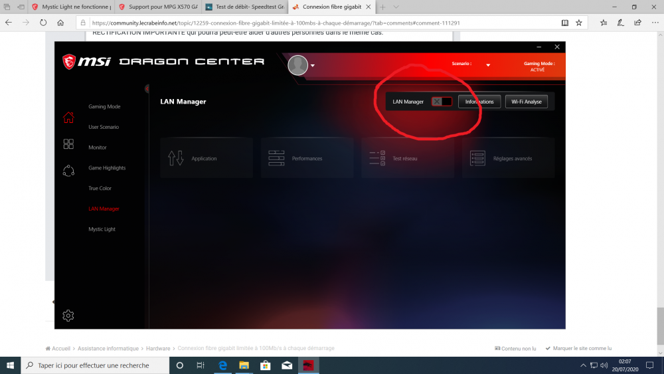Click the page vertical scrollbar
This screenshot has height=374, width=664.
click(x=660, y=326)
